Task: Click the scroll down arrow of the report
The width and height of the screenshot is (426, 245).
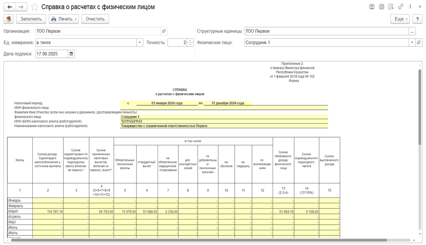Action: click(420, 234)
